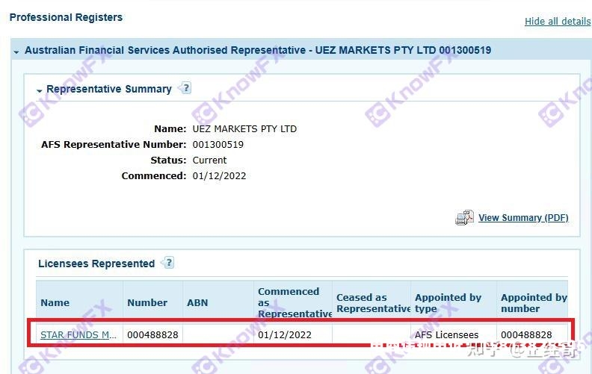Screen dimensions: 592x374
Task: Select the AFS Licensees table cell
Action: pos(447,335)
